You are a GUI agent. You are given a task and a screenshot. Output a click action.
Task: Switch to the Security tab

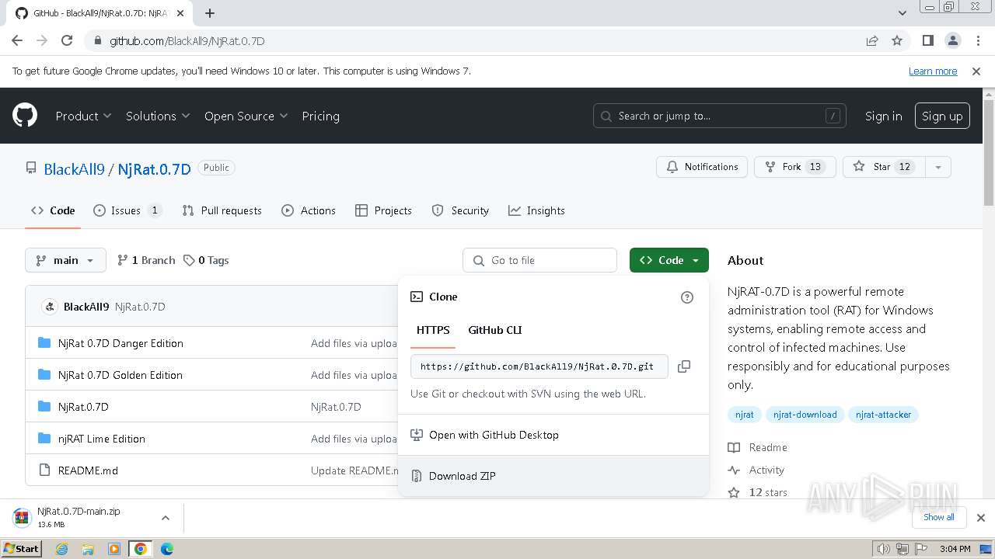pyautogui.click(x=460, y=210)
